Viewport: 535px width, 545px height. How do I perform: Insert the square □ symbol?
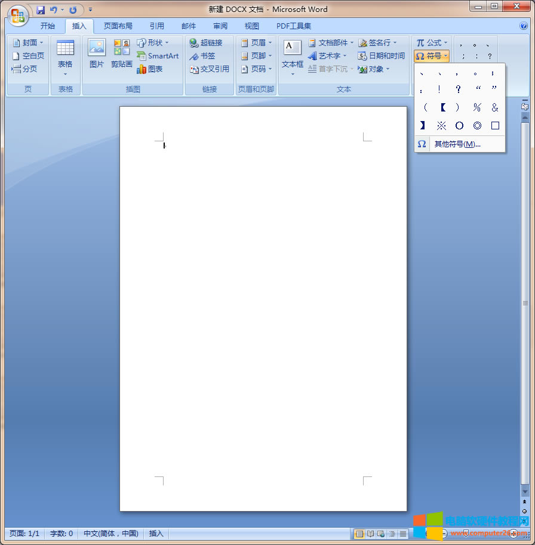[496, 125]
